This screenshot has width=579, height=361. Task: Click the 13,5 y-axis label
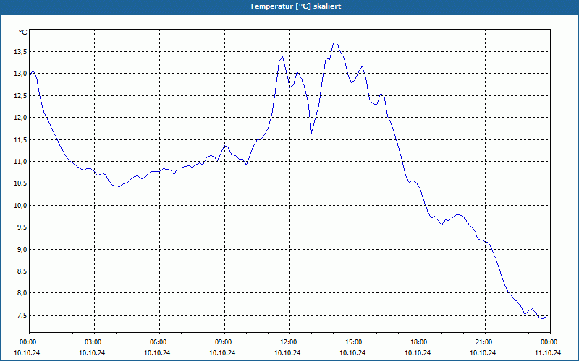click(20, 52)
